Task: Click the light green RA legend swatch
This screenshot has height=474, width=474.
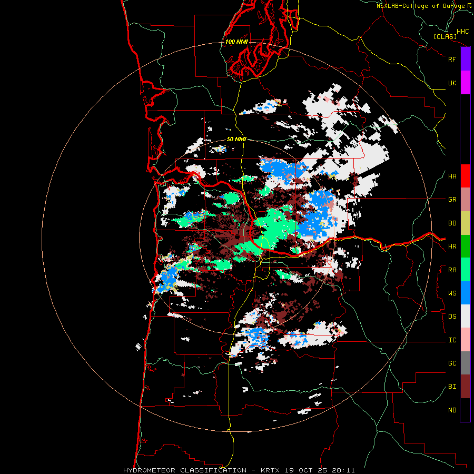Action: click(x=465, y=270)
